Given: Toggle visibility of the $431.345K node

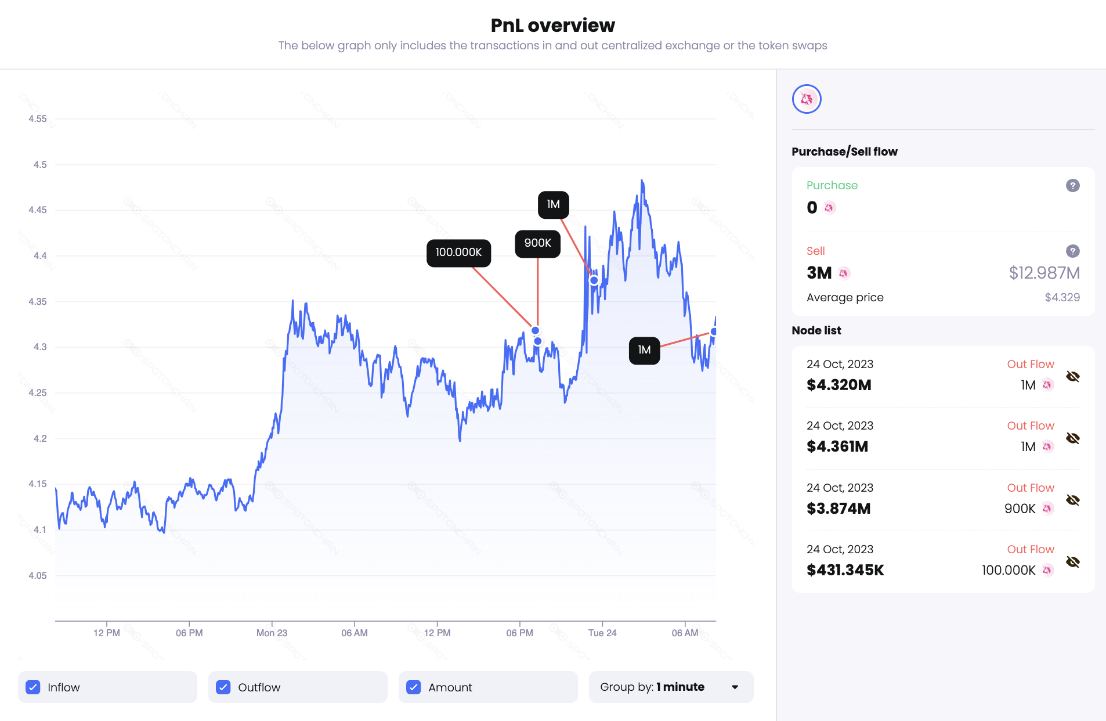Looking at the screenshot, I should (x=1072, y=562).
